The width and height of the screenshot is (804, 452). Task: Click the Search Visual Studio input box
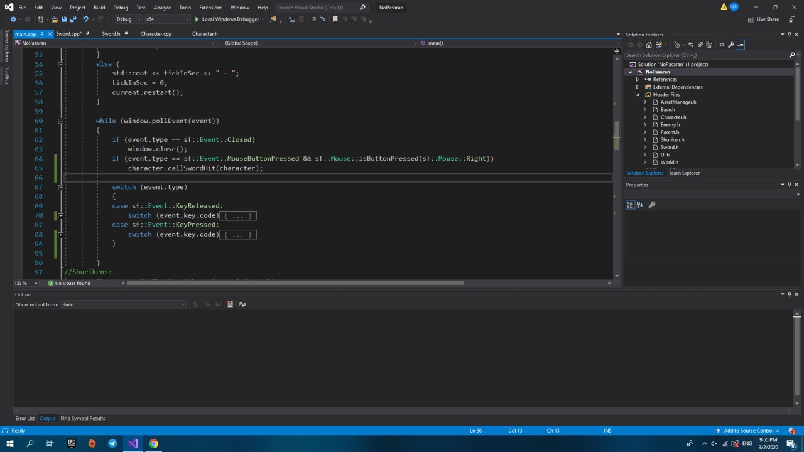point(317,8)
